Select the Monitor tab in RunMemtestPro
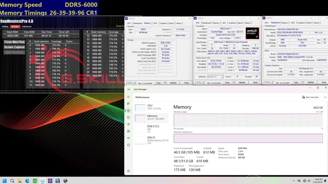 pyautogui.click(x=15, y=27)
